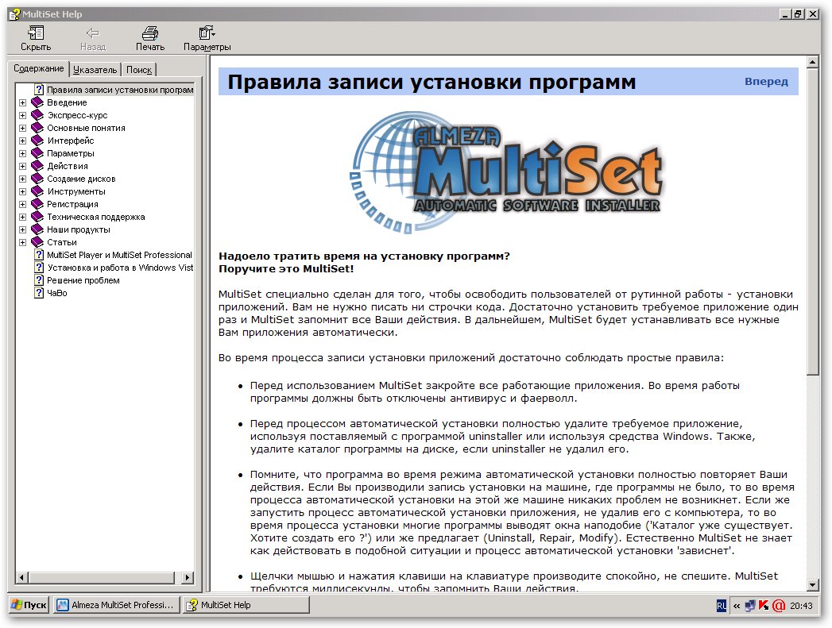The height and width of the screenshot is (628, 832).
Task: Expand the Создание дисков tree node
Action: pos(22,179)
